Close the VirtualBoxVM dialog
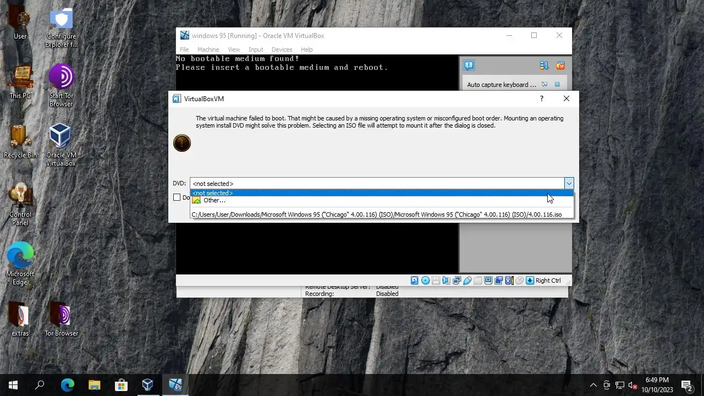 coord(566,99)
